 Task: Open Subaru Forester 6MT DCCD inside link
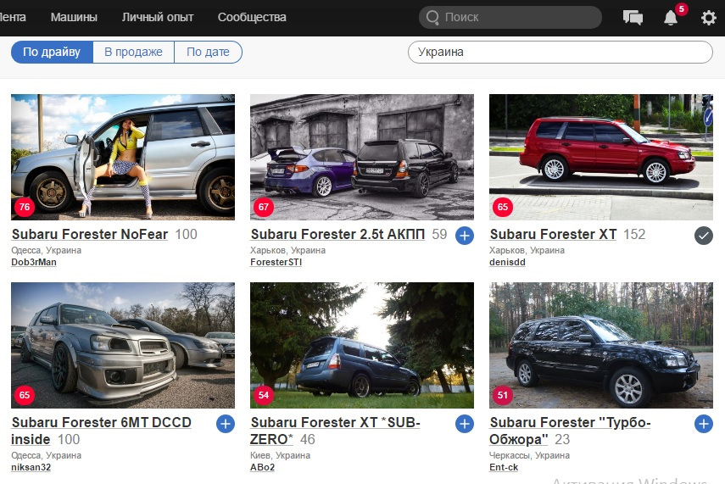click(101, 431)
